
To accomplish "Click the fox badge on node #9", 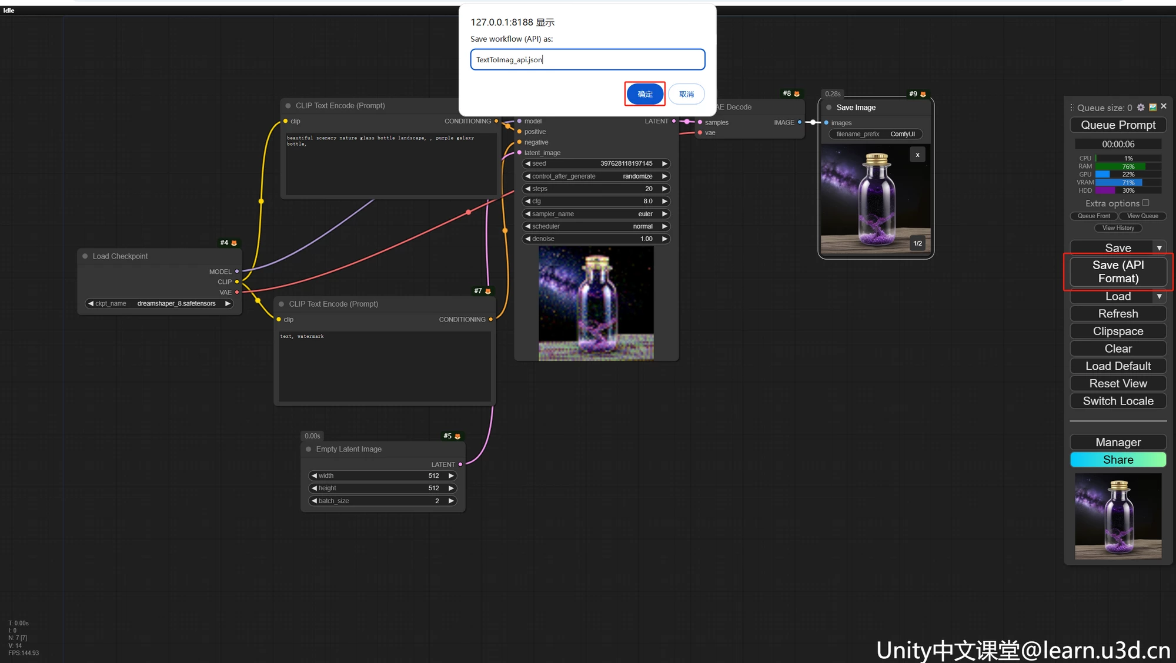I will coord(923,94).
